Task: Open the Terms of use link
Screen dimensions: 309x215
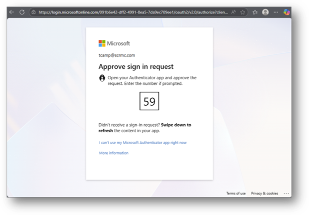Action: 235,193
